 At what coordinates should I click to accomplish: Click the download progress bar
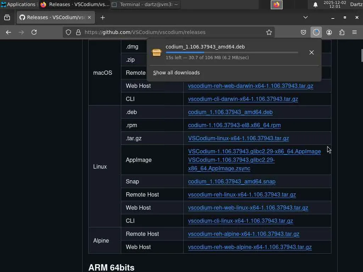click(x=232, y=52)
